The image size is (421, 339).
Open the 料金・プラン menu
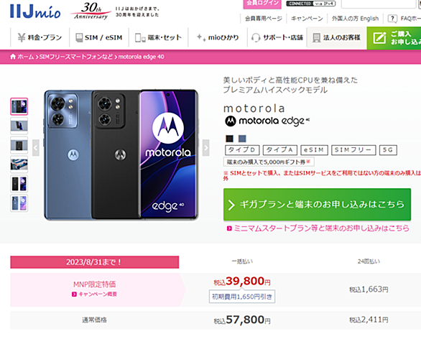pos(40,37)
